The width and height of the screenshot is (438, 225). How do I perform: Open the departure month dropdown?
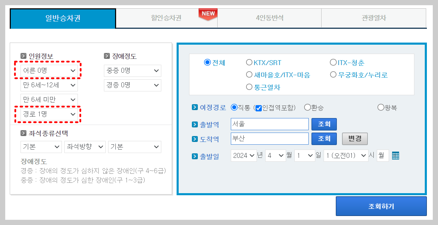point(275,155)
